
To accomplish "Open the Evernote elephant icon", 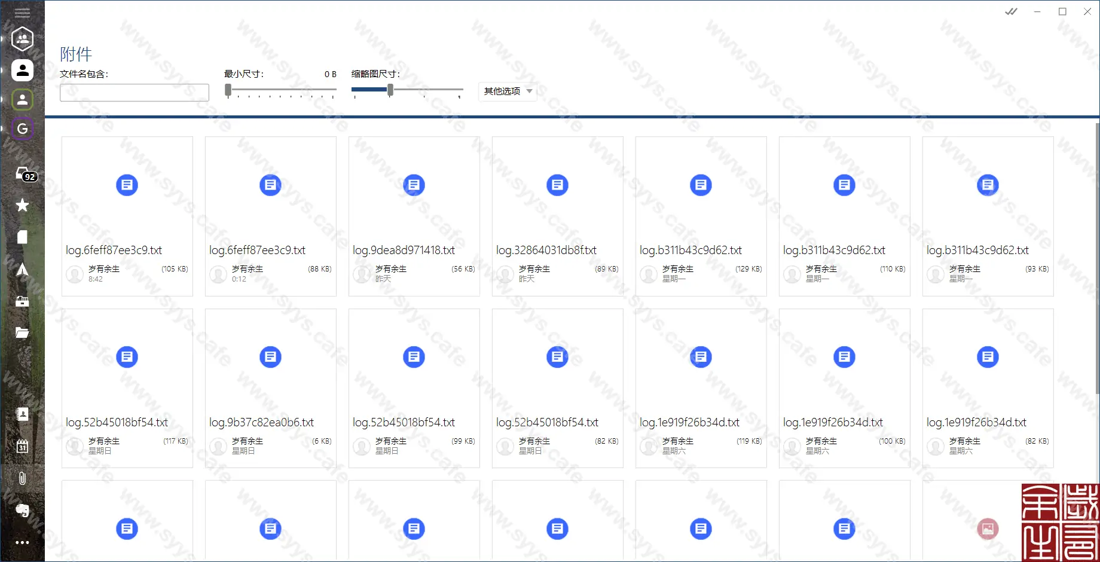I will [x=22, y=510].
